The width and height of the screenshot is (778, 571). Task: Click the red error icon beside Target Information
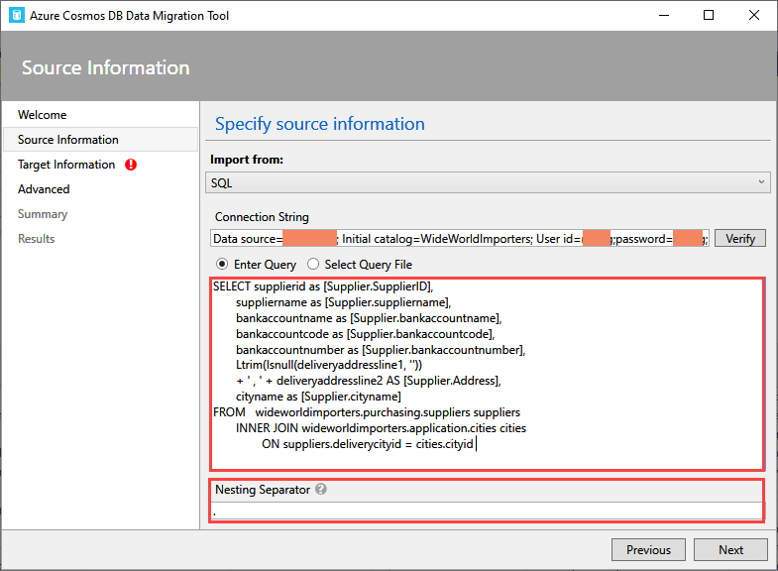click(x=131, y=165)
